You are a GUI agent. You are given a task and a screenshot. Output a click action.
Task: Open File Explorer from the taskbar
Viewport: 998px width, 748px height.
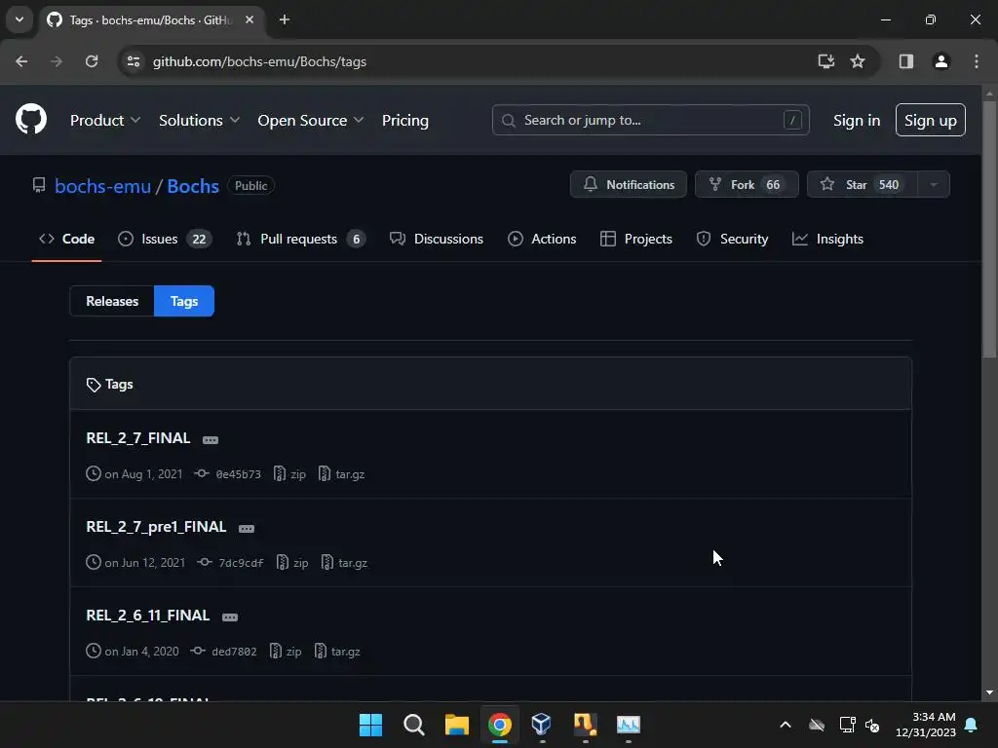click(x=456, y=725)
